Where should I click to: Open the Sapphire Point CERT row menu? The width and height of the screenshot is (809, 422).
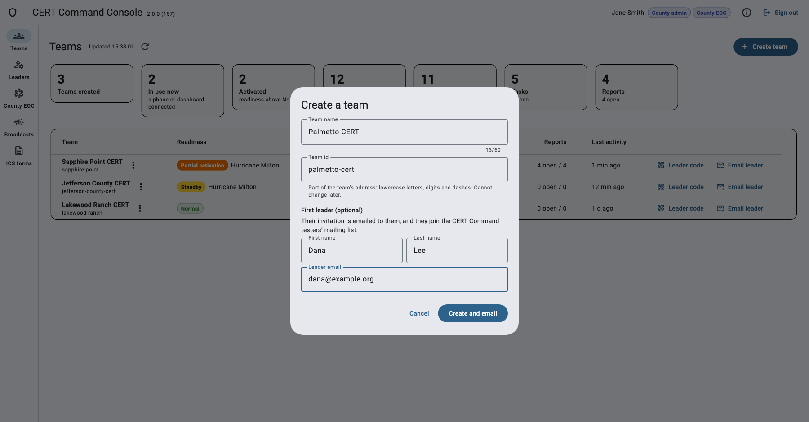tap(133, 165)
